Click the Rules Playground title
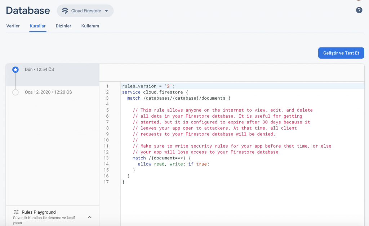369x226 pixels. [x=39, y=212]
